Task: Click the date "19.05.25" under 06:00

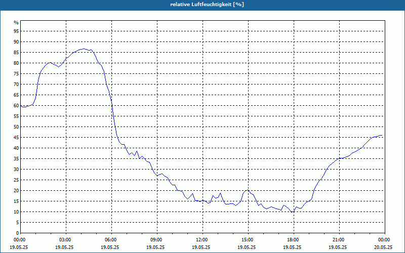Action: [x=110, y=247]
